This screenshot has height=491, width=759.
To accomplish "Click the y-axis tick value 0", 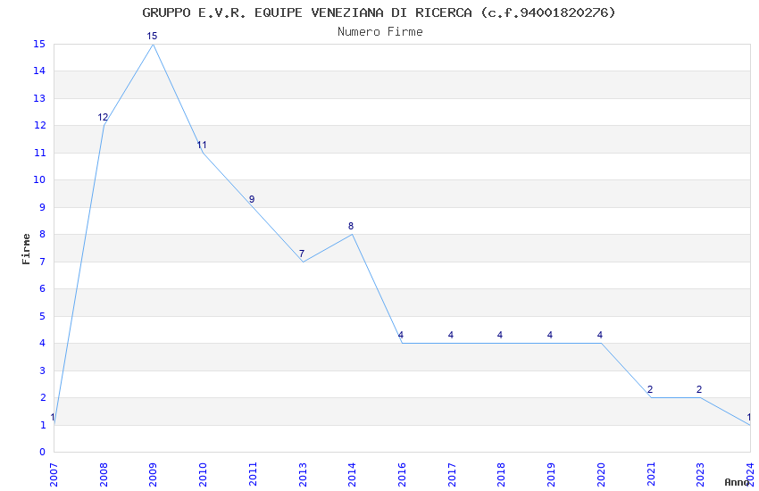I will (43, 452).
